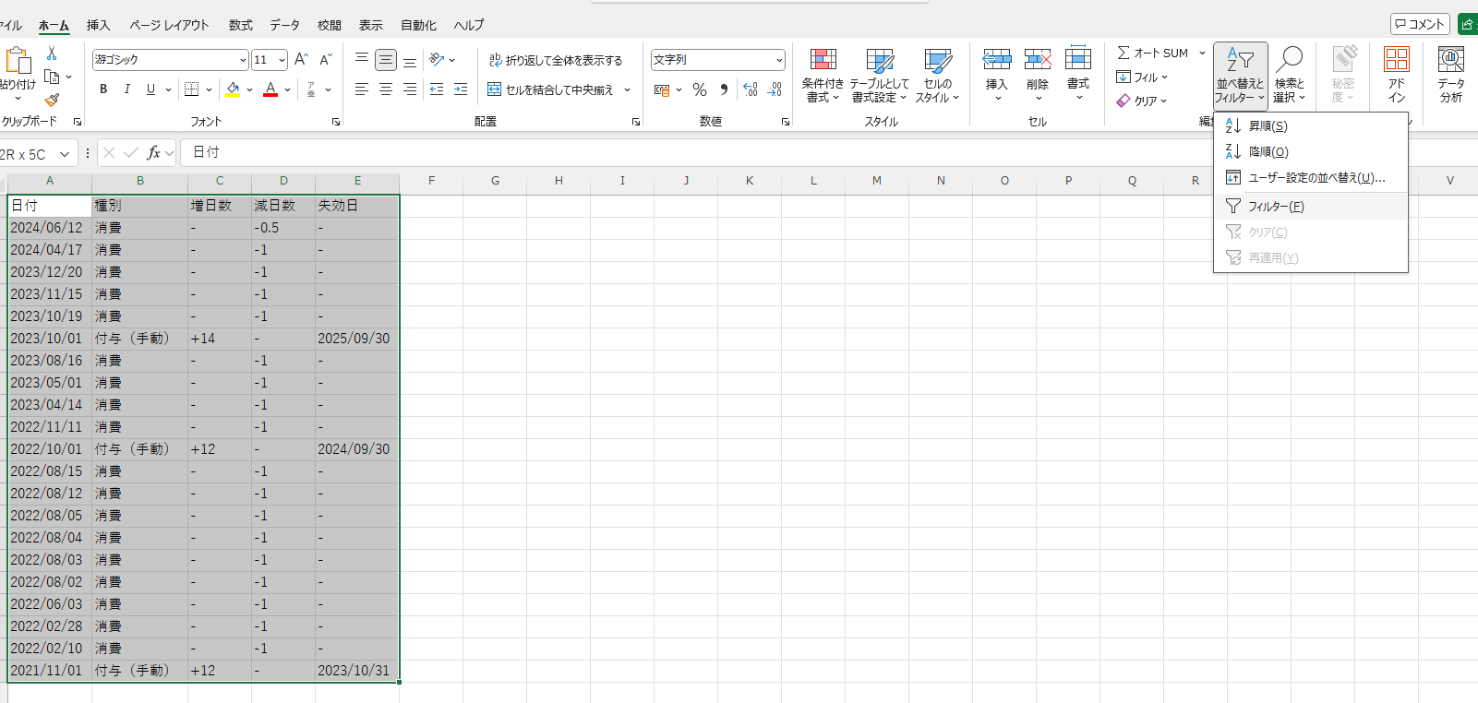The height and width of the screenshot is (703, 1478).
Task: Open the Help (ヘルプ) tab
Action: [469, 25]
